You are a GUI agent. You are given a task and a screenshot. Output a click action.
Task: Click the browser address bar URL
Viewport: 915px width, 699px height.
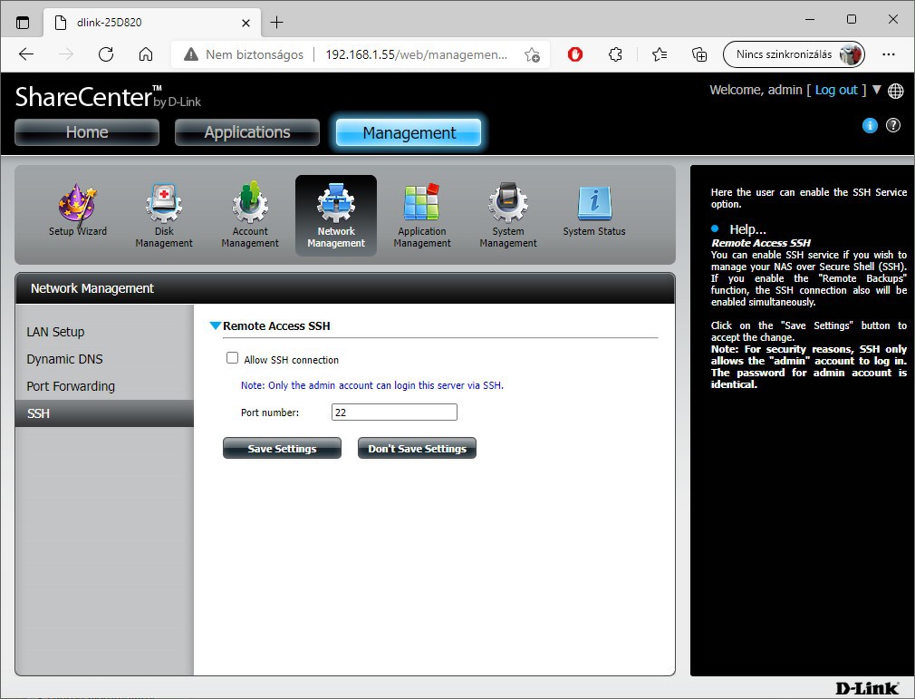(x=416, y=54)
